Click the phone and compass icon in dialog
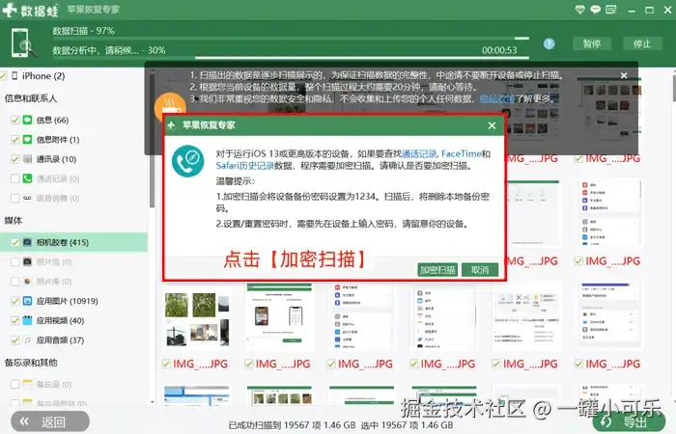This screenshot has width=676, height=434. pyautogui.click(x=188, y=161)
